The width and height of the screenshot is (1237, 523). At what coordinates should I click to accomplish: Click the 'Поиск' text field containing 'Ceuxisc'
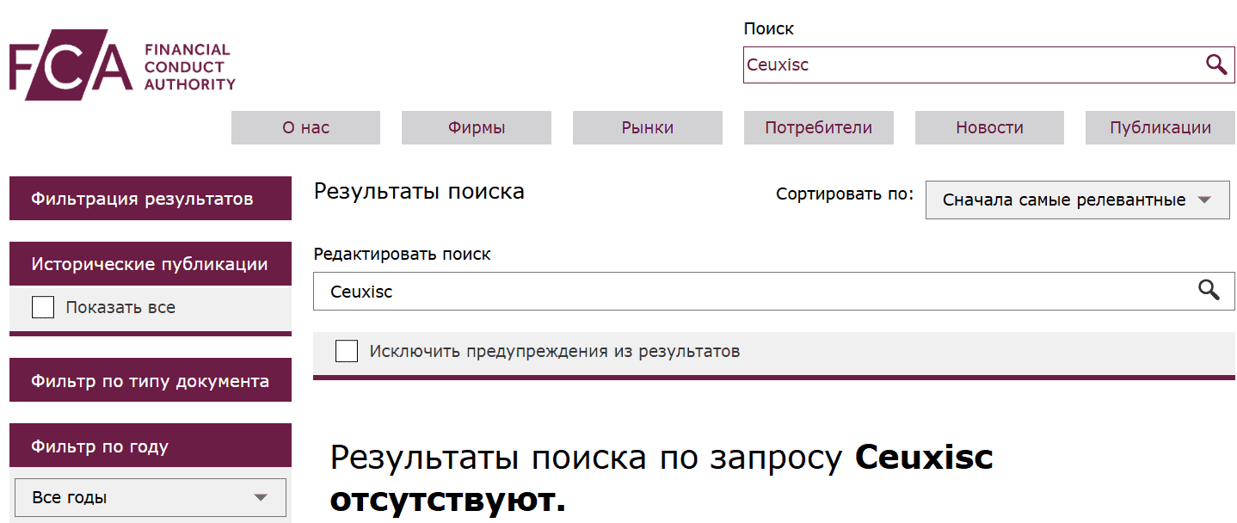pyautogui.click(x=946, y=65)
